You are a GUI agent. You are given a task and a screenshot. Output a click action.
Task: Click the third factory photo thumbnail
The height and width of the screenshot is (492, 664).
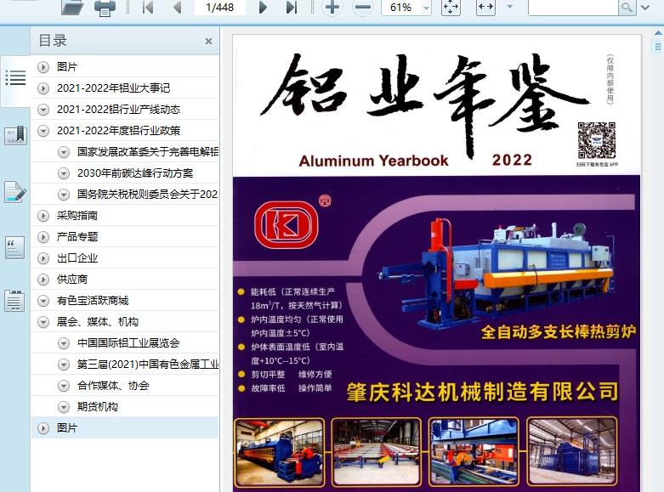474,452
